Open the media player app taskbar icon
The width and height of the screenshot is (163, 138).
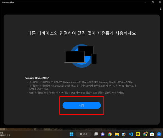click(x=124, y=134)
